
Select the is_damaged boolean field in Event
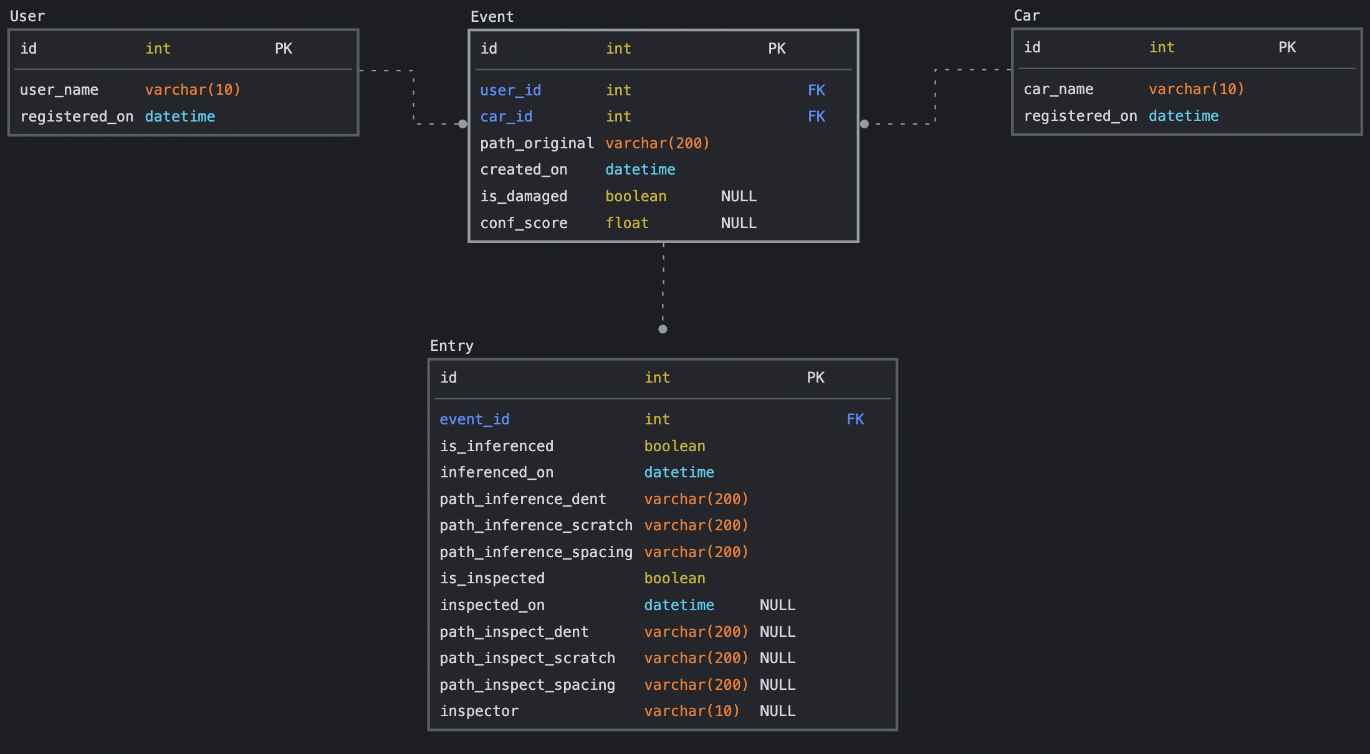[x=524, y=196]
